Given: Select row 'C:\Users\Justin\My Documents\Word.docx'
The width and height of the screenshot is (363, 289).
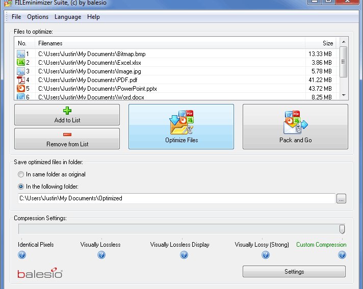Looking at the screenshot, I should [x=177, y=97].
